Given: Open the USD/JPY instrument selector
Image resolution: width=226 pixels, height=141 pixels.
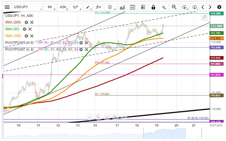Looking at the screenshot, I should click(x=27, y=7).
